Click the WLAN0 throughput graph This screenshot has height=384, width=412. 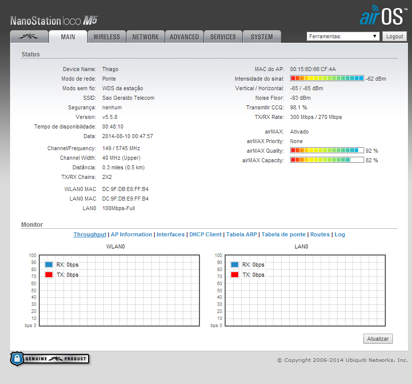point(119,290)
